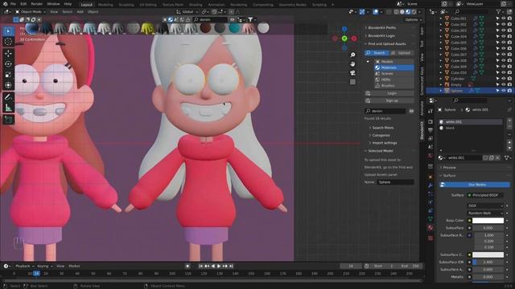The height and width of the screenshot is (289, 515).
Task: Toggle Empty render camera icon
Action: pos(509,84)
